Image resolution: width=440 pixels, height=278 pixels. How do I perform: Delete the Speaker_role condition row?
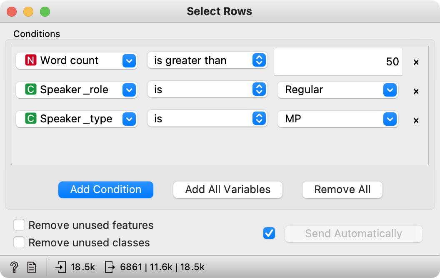click(415, 92)
